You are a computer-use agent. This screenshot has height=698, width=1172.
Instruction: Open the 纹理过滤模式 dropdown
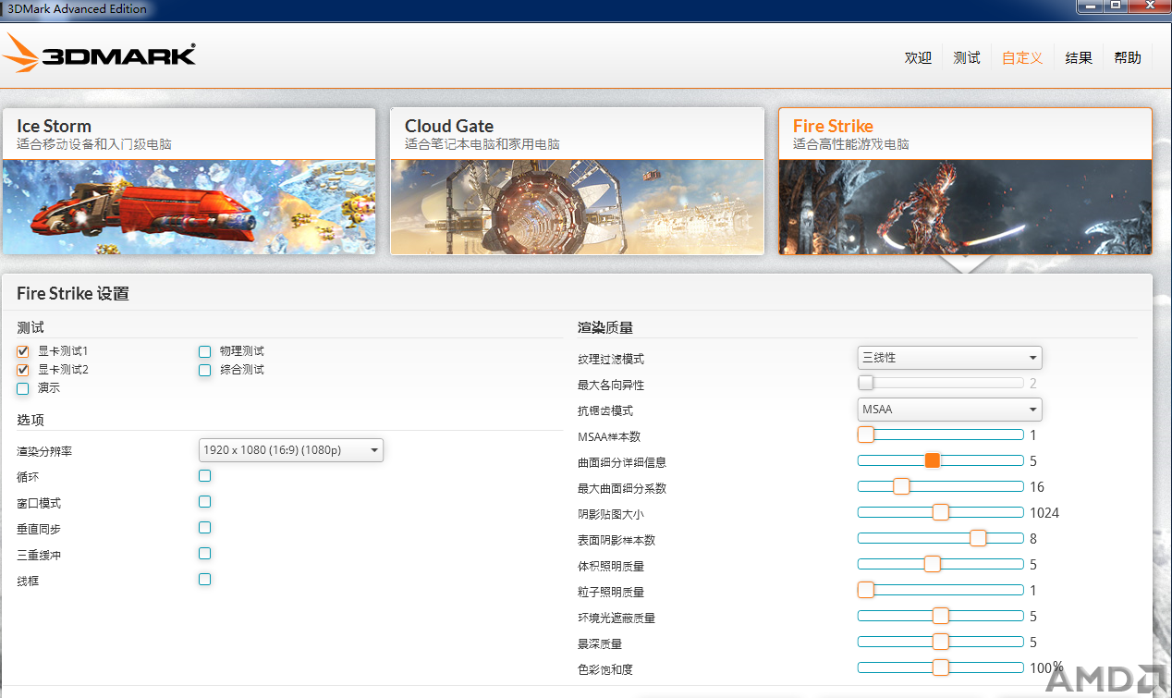tap(949, 358)
